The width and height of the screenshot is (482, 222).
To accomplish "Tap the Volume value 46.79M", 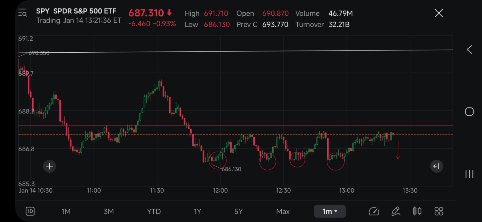I will tap(340, 14).
